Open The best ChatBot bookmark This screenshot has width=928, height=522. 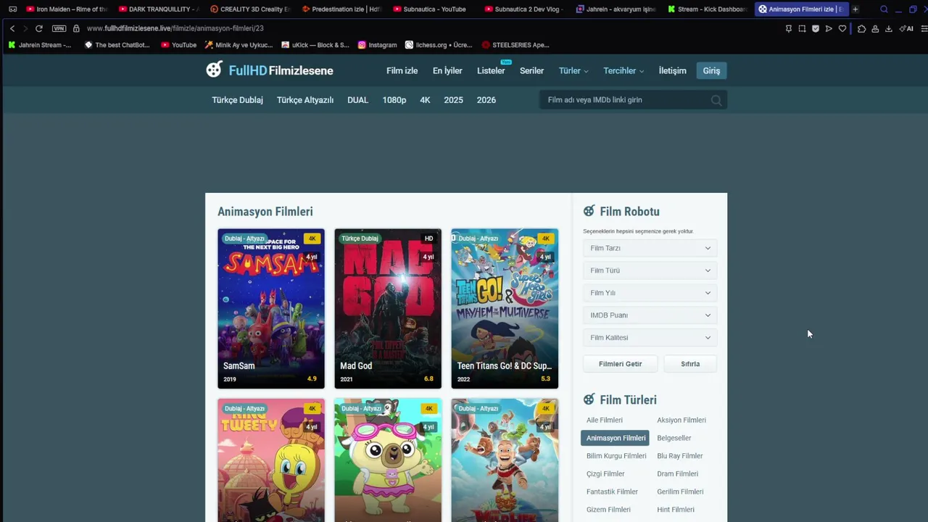point(117,45)
